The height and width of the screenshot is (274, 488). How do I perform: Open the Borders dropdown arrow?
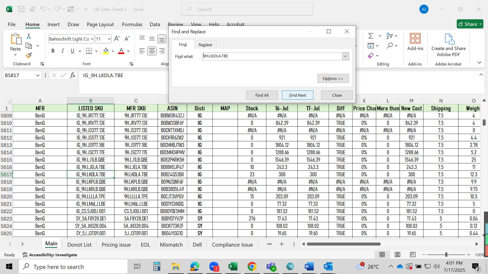(96, 51)
